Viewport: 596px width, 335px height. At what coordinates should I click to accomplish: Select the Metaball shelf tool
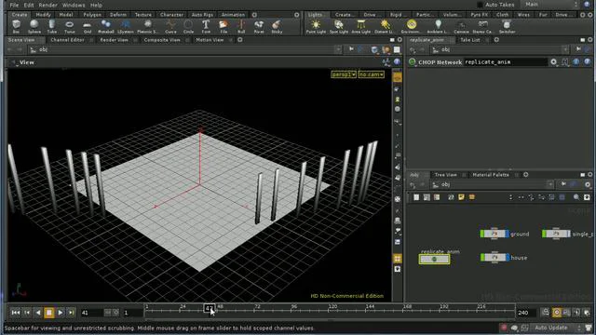pos(105,27)
